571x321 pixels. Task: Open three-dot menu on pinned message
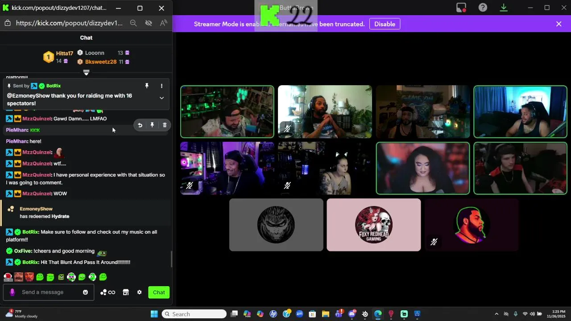(x=161, y=86)
